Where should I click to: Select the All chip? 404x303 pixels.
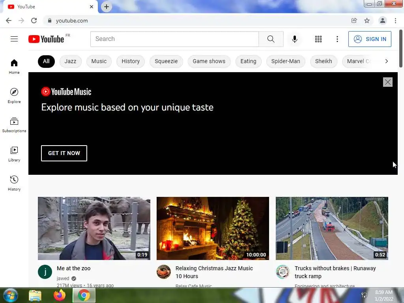pyautogui.click(x=47, y=61)
